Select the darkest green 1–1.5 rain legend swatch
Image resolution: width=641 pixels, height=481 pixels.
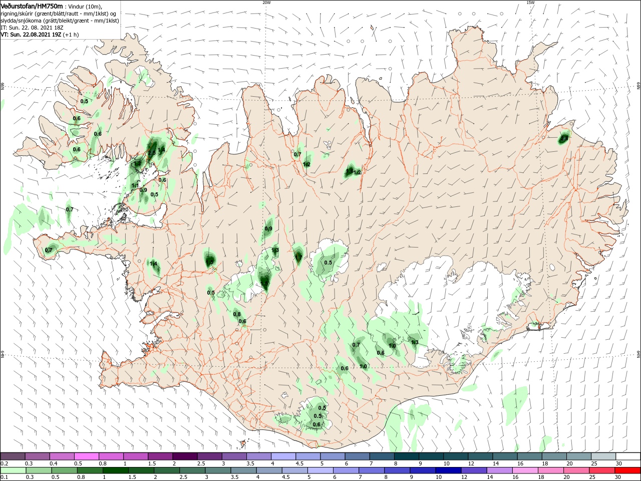(x=116, y=470)
